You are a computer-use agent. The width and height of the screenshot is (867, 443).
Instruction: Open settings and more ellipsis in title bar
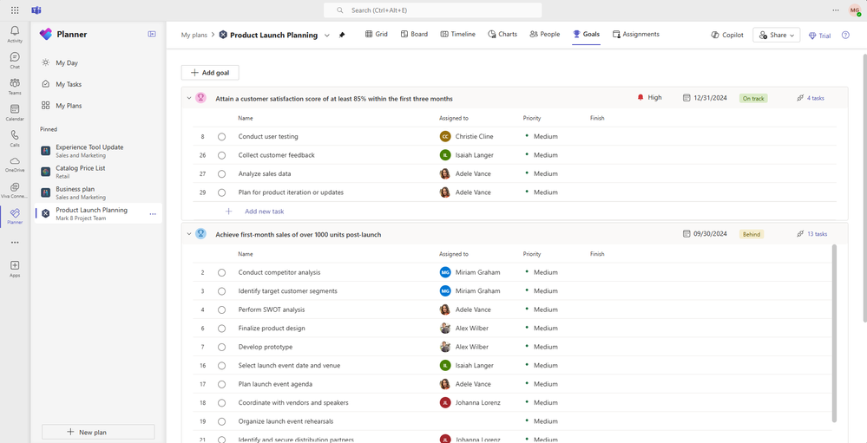pos(836,10)
